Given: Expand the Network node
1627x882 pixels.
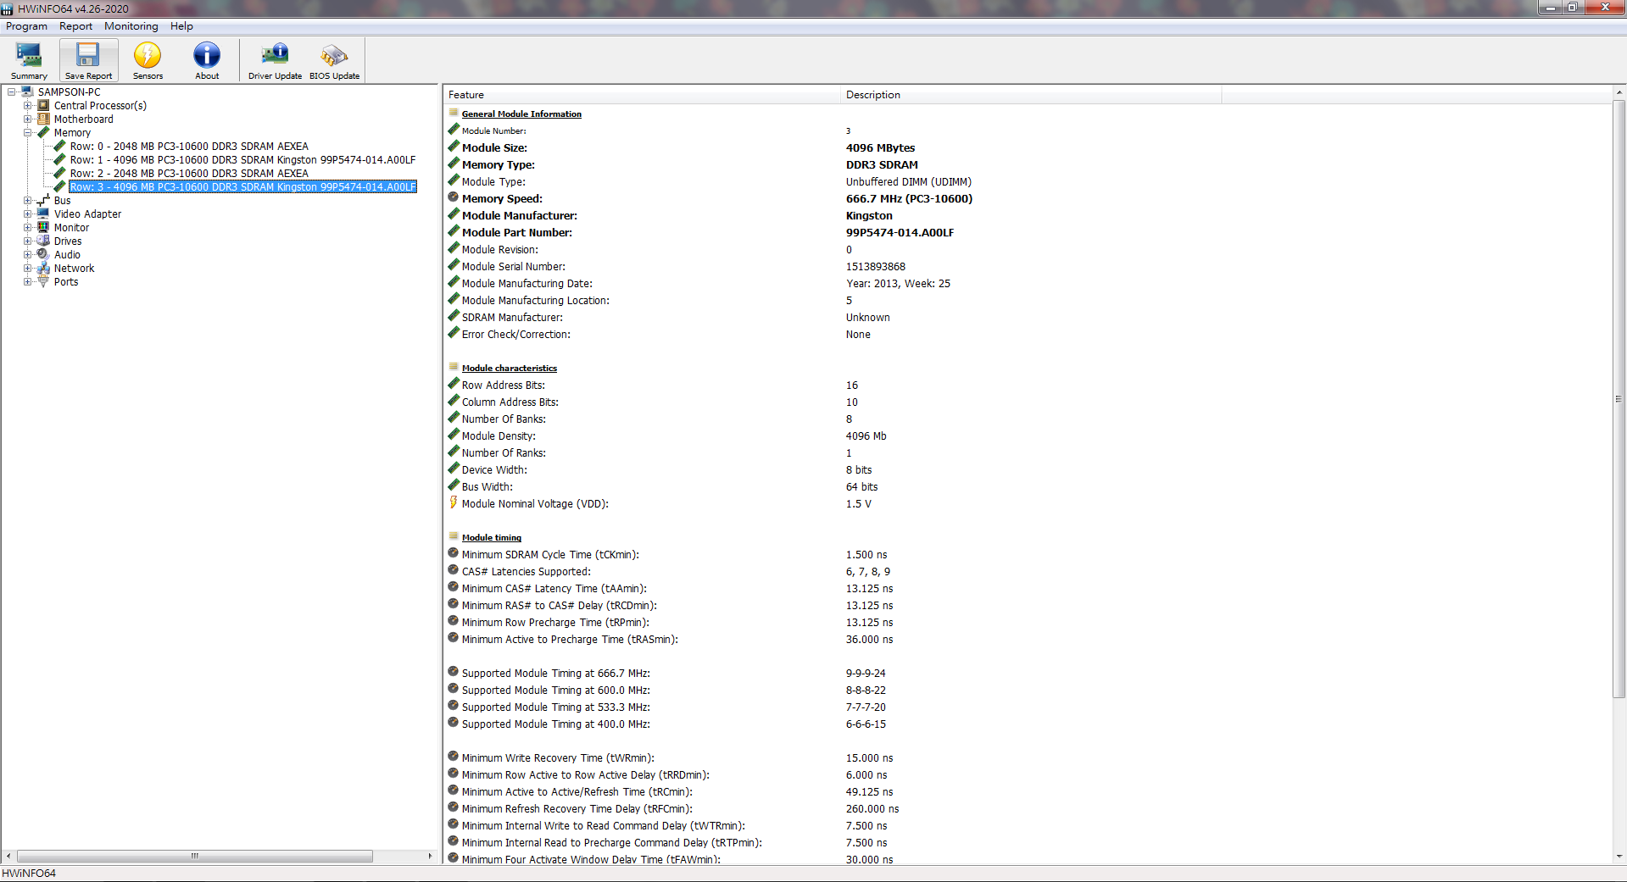Looking at the screenshot, I should (28, 269).
